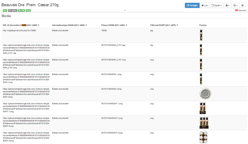Open the Opret dropdown menu
Viewport: 248px width, 144px height.
[217, 5]
